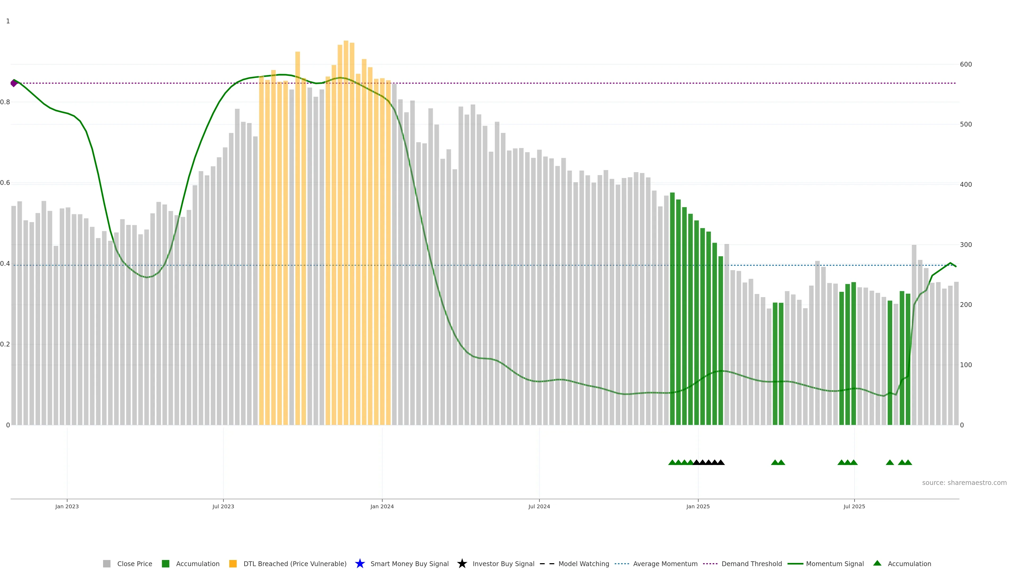Click the Jul 2025 axis label

pyautogui.click(x=854, y=506)
